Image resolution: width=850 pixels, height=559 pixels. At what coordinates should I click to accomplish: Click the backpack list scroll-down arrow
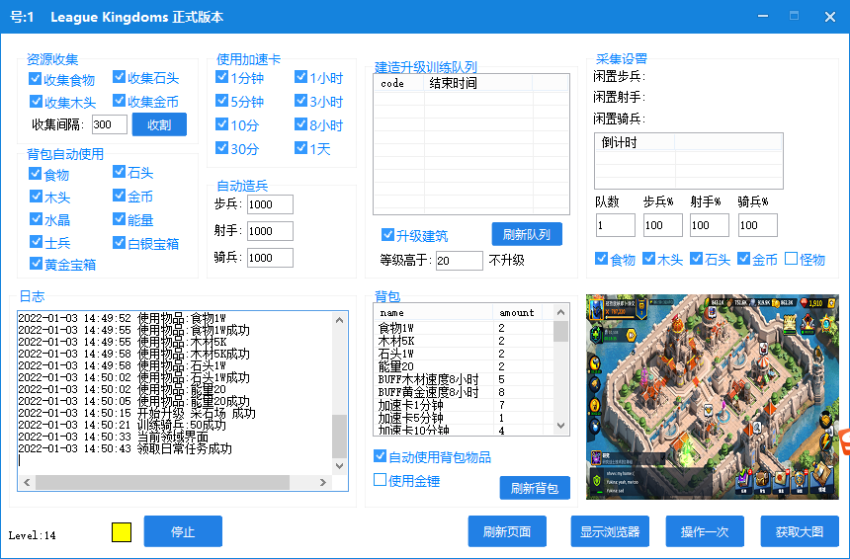[x=561, y=426]
